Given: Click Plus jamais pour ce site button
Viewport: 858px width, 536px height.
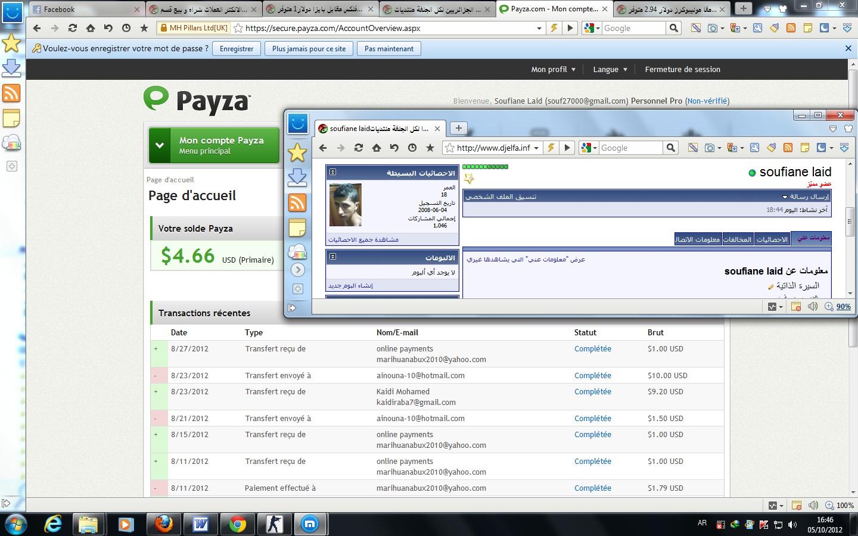Looking at the screenshot, I should tap(309, 49).
